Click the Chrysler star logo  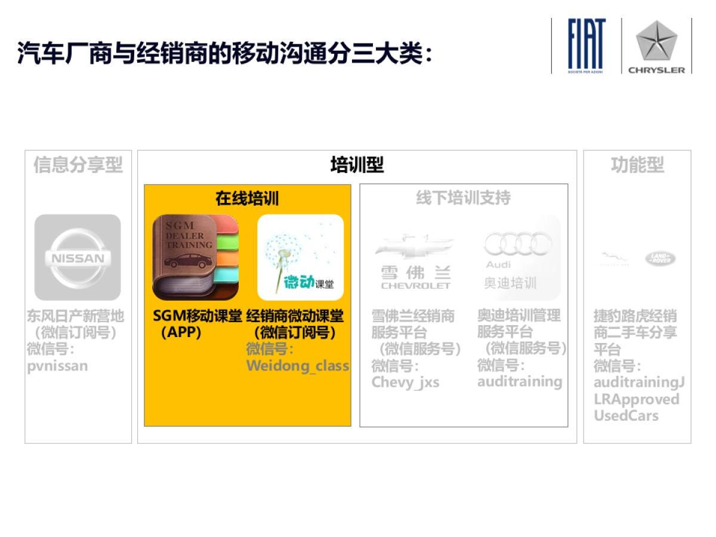click(x=656, y=41)
